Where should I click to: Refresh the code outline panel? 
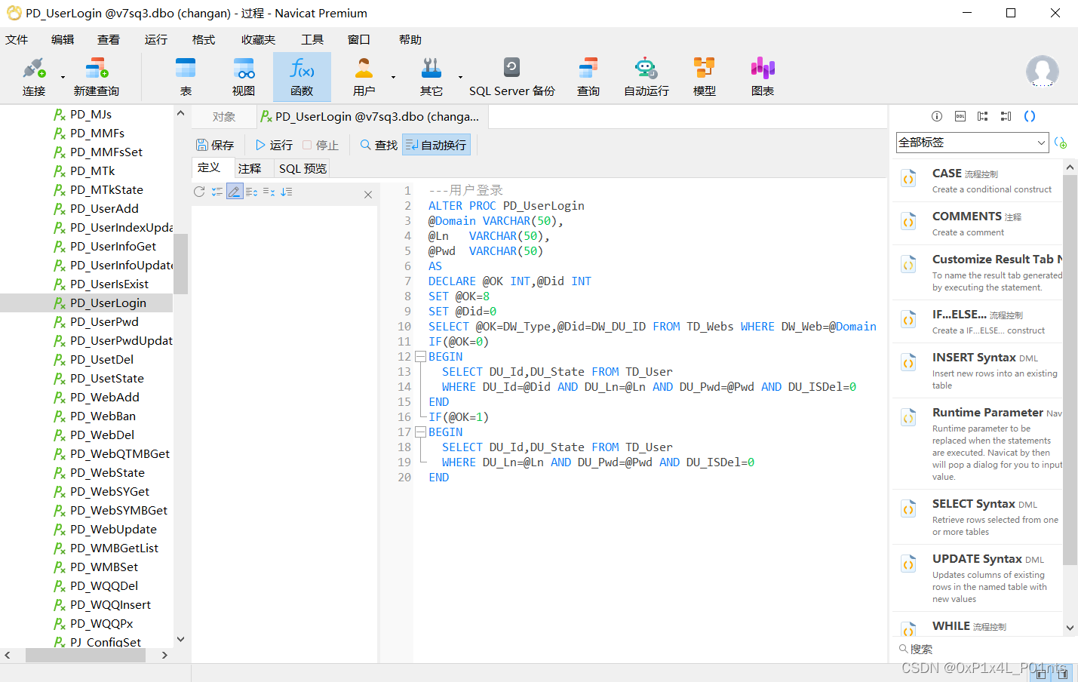[x=199, y=192]
